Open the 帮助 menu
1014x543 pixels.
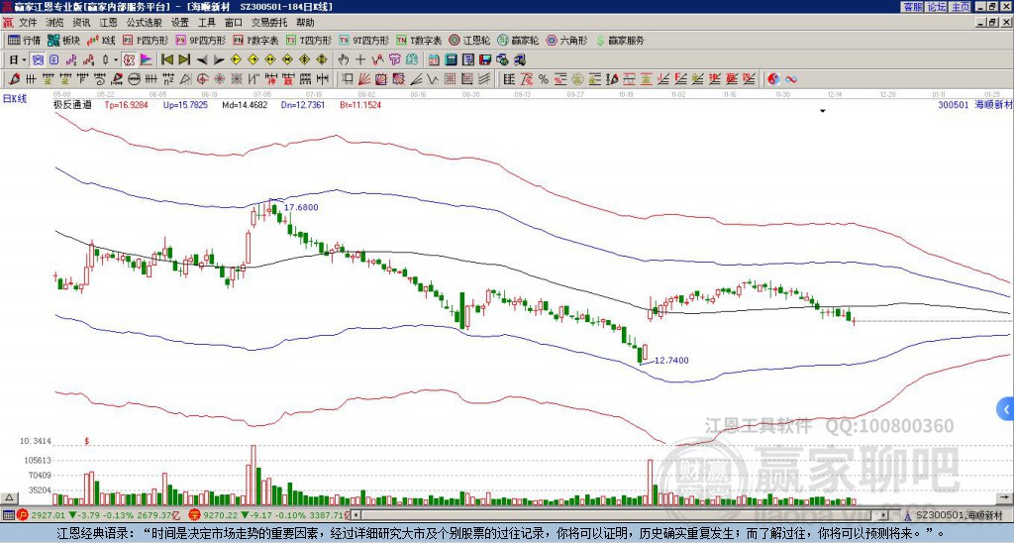[x=305, y=23]
